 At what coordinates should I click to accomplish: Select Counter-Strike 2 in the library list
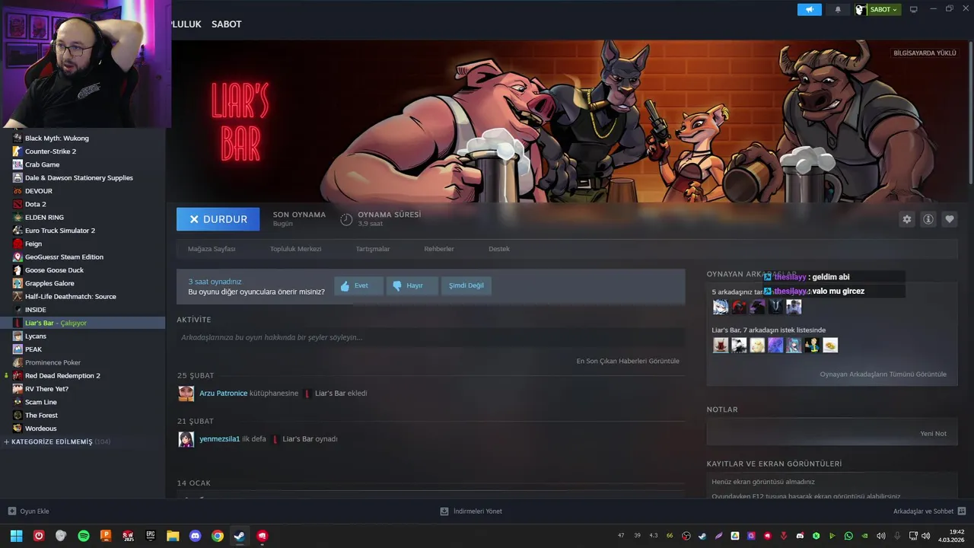(x=50, y=151)
